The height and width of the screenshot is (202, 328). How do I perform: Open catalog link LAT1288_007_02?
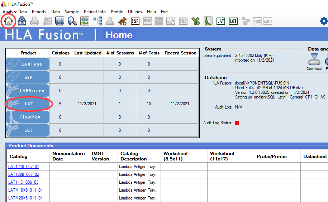tap(24, 174)
